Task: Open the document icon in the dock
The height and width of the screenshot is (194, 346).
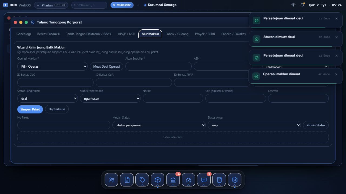Action: [x=127, y=180]
